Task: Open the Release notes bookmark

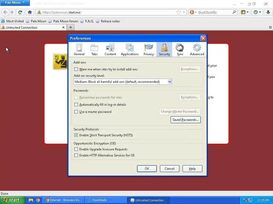Action: tap(108, 21)
